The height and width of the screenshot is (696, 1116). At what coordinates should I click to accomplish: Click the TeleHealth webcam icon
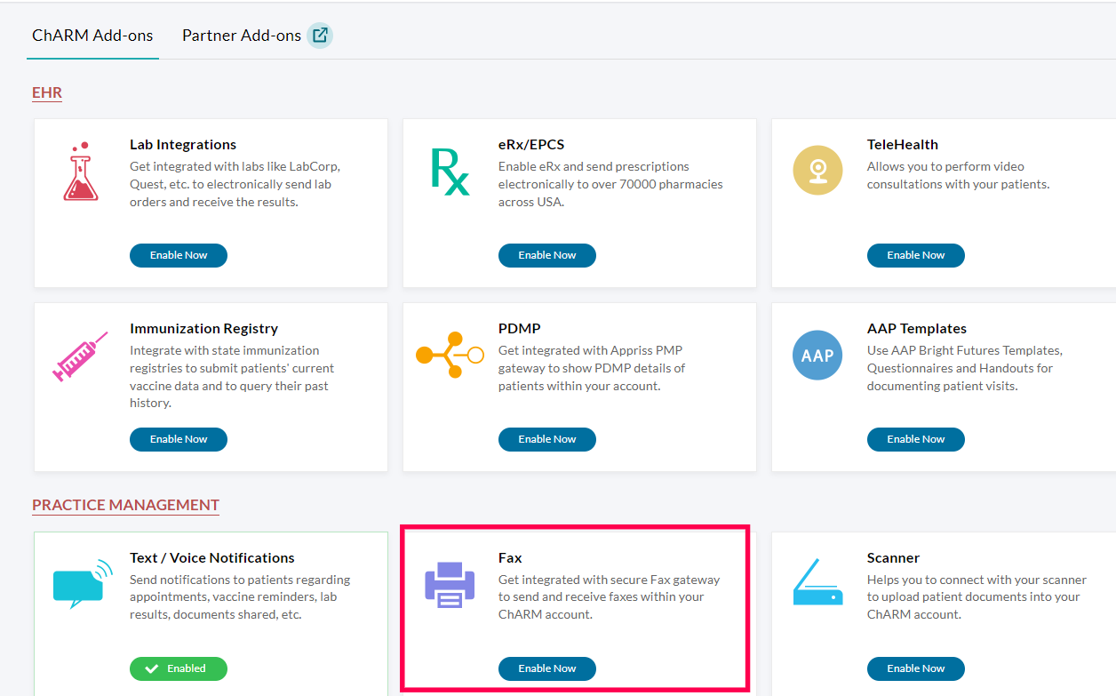817,171
